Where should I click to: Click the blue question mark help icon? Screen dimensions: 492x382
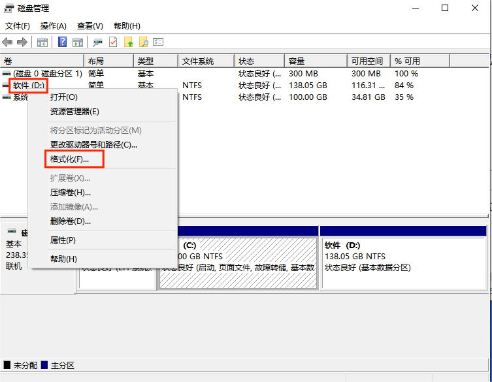pyautogui.click(x=63, y=42)
